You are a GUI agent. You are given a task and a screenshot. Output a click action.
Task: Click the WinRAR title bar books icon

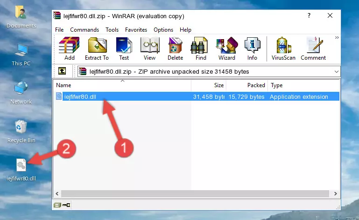coord(57,15)
